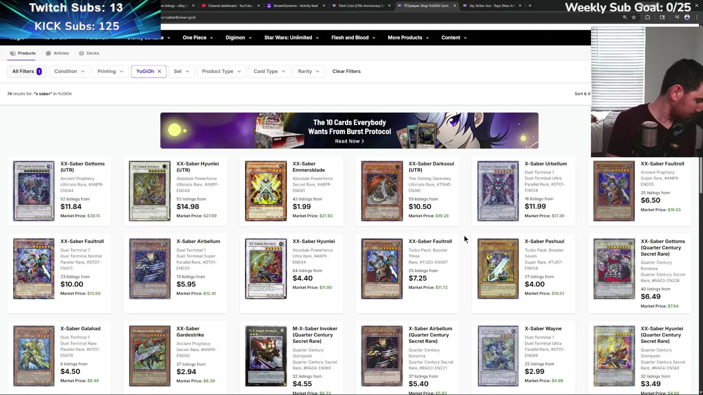Open the X-Saber Wayne product link

(x=543, y=329)
